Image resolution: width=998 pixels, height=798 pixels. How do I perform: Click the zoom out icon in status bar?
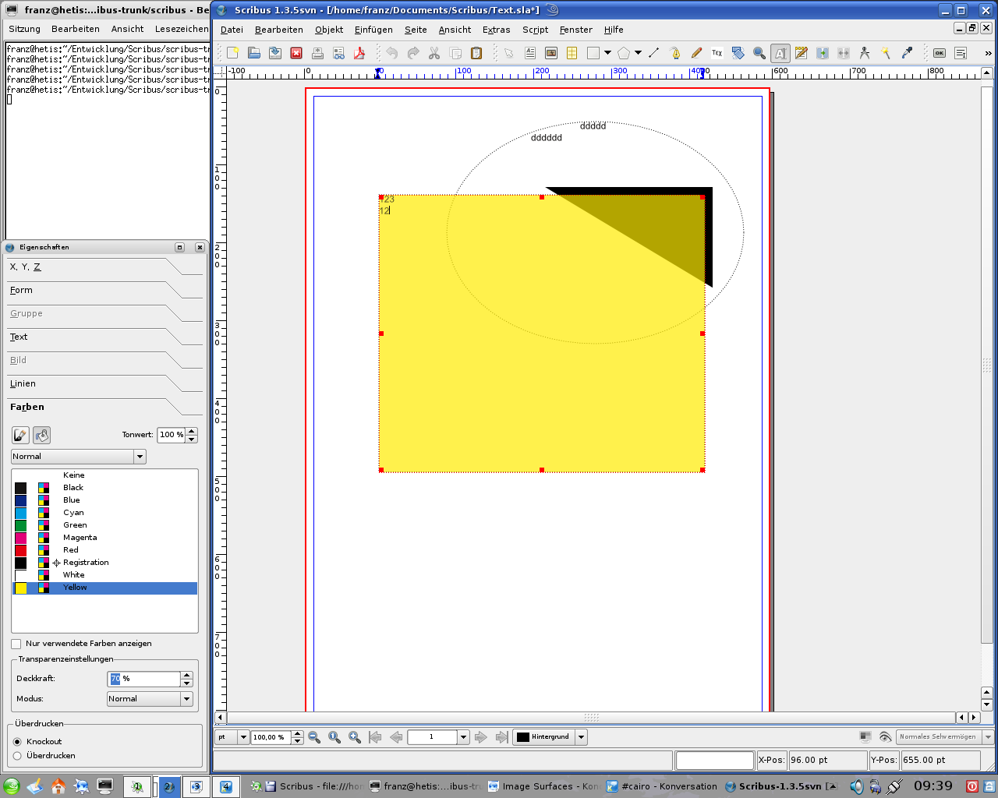click(x=314, y=737)
